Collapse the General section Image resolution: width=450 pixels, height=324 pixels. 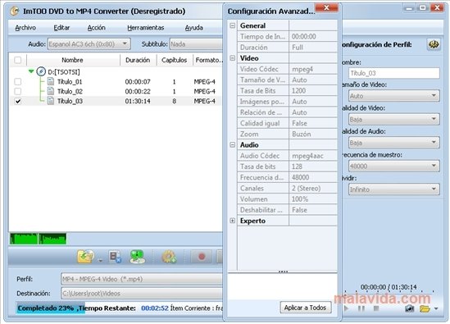[233, 25]
